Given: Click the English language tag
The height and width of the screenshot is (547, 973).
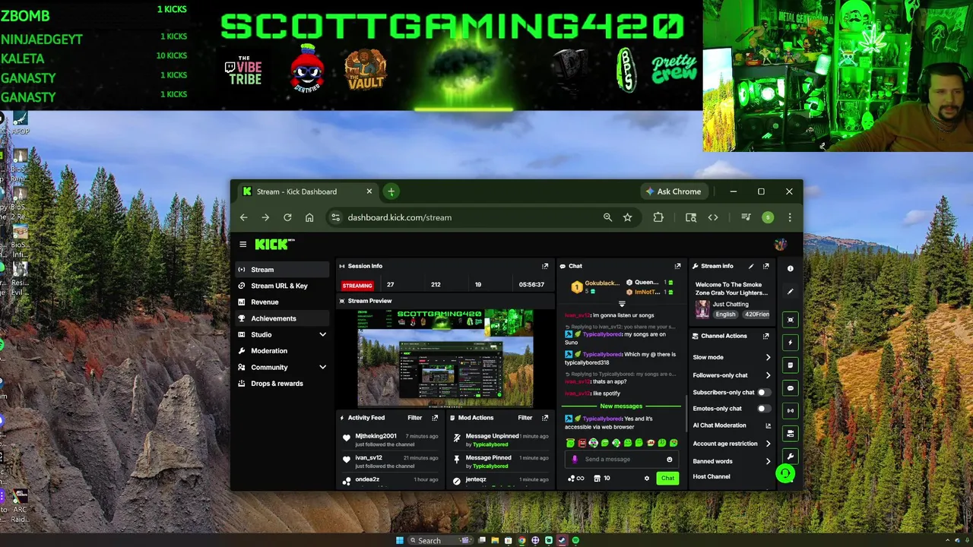Looking at the screenshot, I should pos(725,314).
